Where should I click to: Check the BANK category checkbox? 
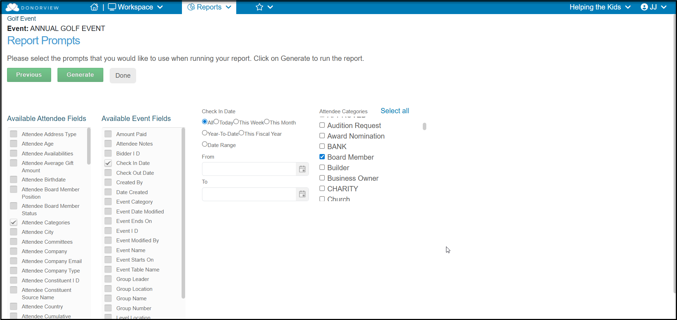322,146
